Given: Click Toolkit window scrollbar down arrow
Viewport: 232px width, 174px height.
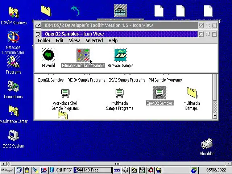Looking at the screenshot, I should (215, 116).
